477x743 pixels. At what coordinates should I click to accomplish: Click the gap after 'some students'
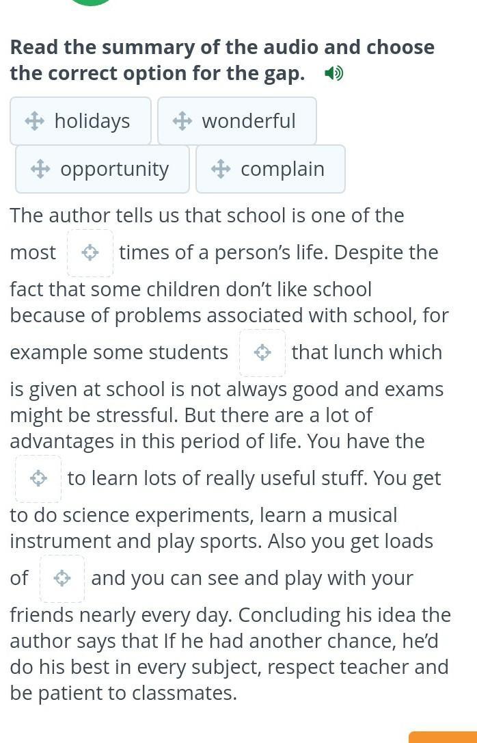tap(262, 353)
